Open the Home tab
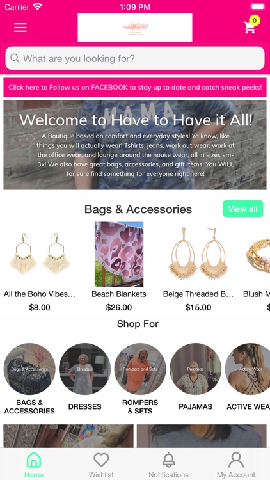Viewport: 270px width, 480px height. [34, 465]
